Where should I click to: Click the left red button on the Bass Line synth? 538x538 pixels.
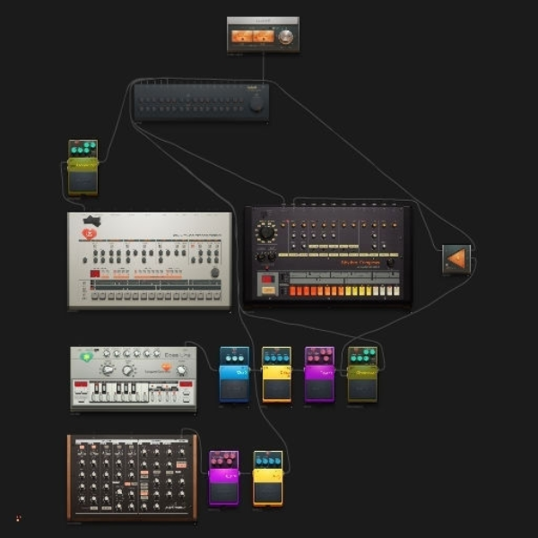pyautogui.click(x=81, y=384)
